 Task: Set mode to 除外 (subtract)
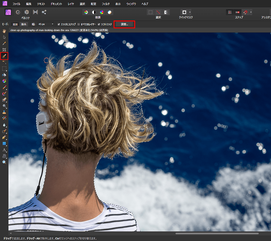23,24
